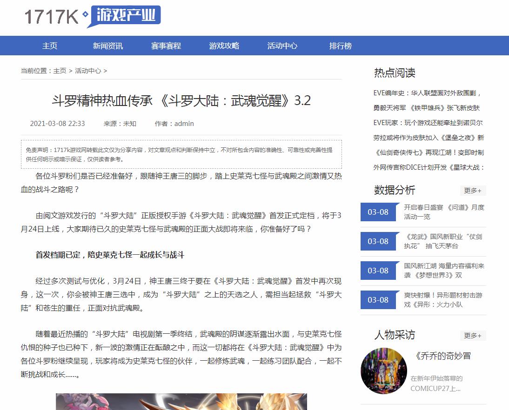Click 更多+ beside 数据分析
509x410 pixels.
473,191
